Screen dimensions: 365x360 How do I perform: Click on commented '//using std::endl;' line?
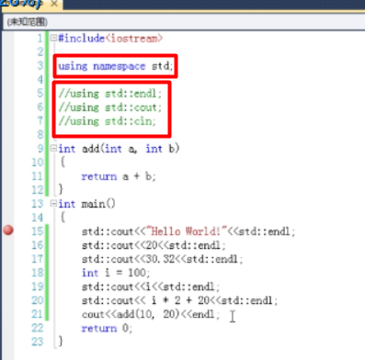click(109, 94)
